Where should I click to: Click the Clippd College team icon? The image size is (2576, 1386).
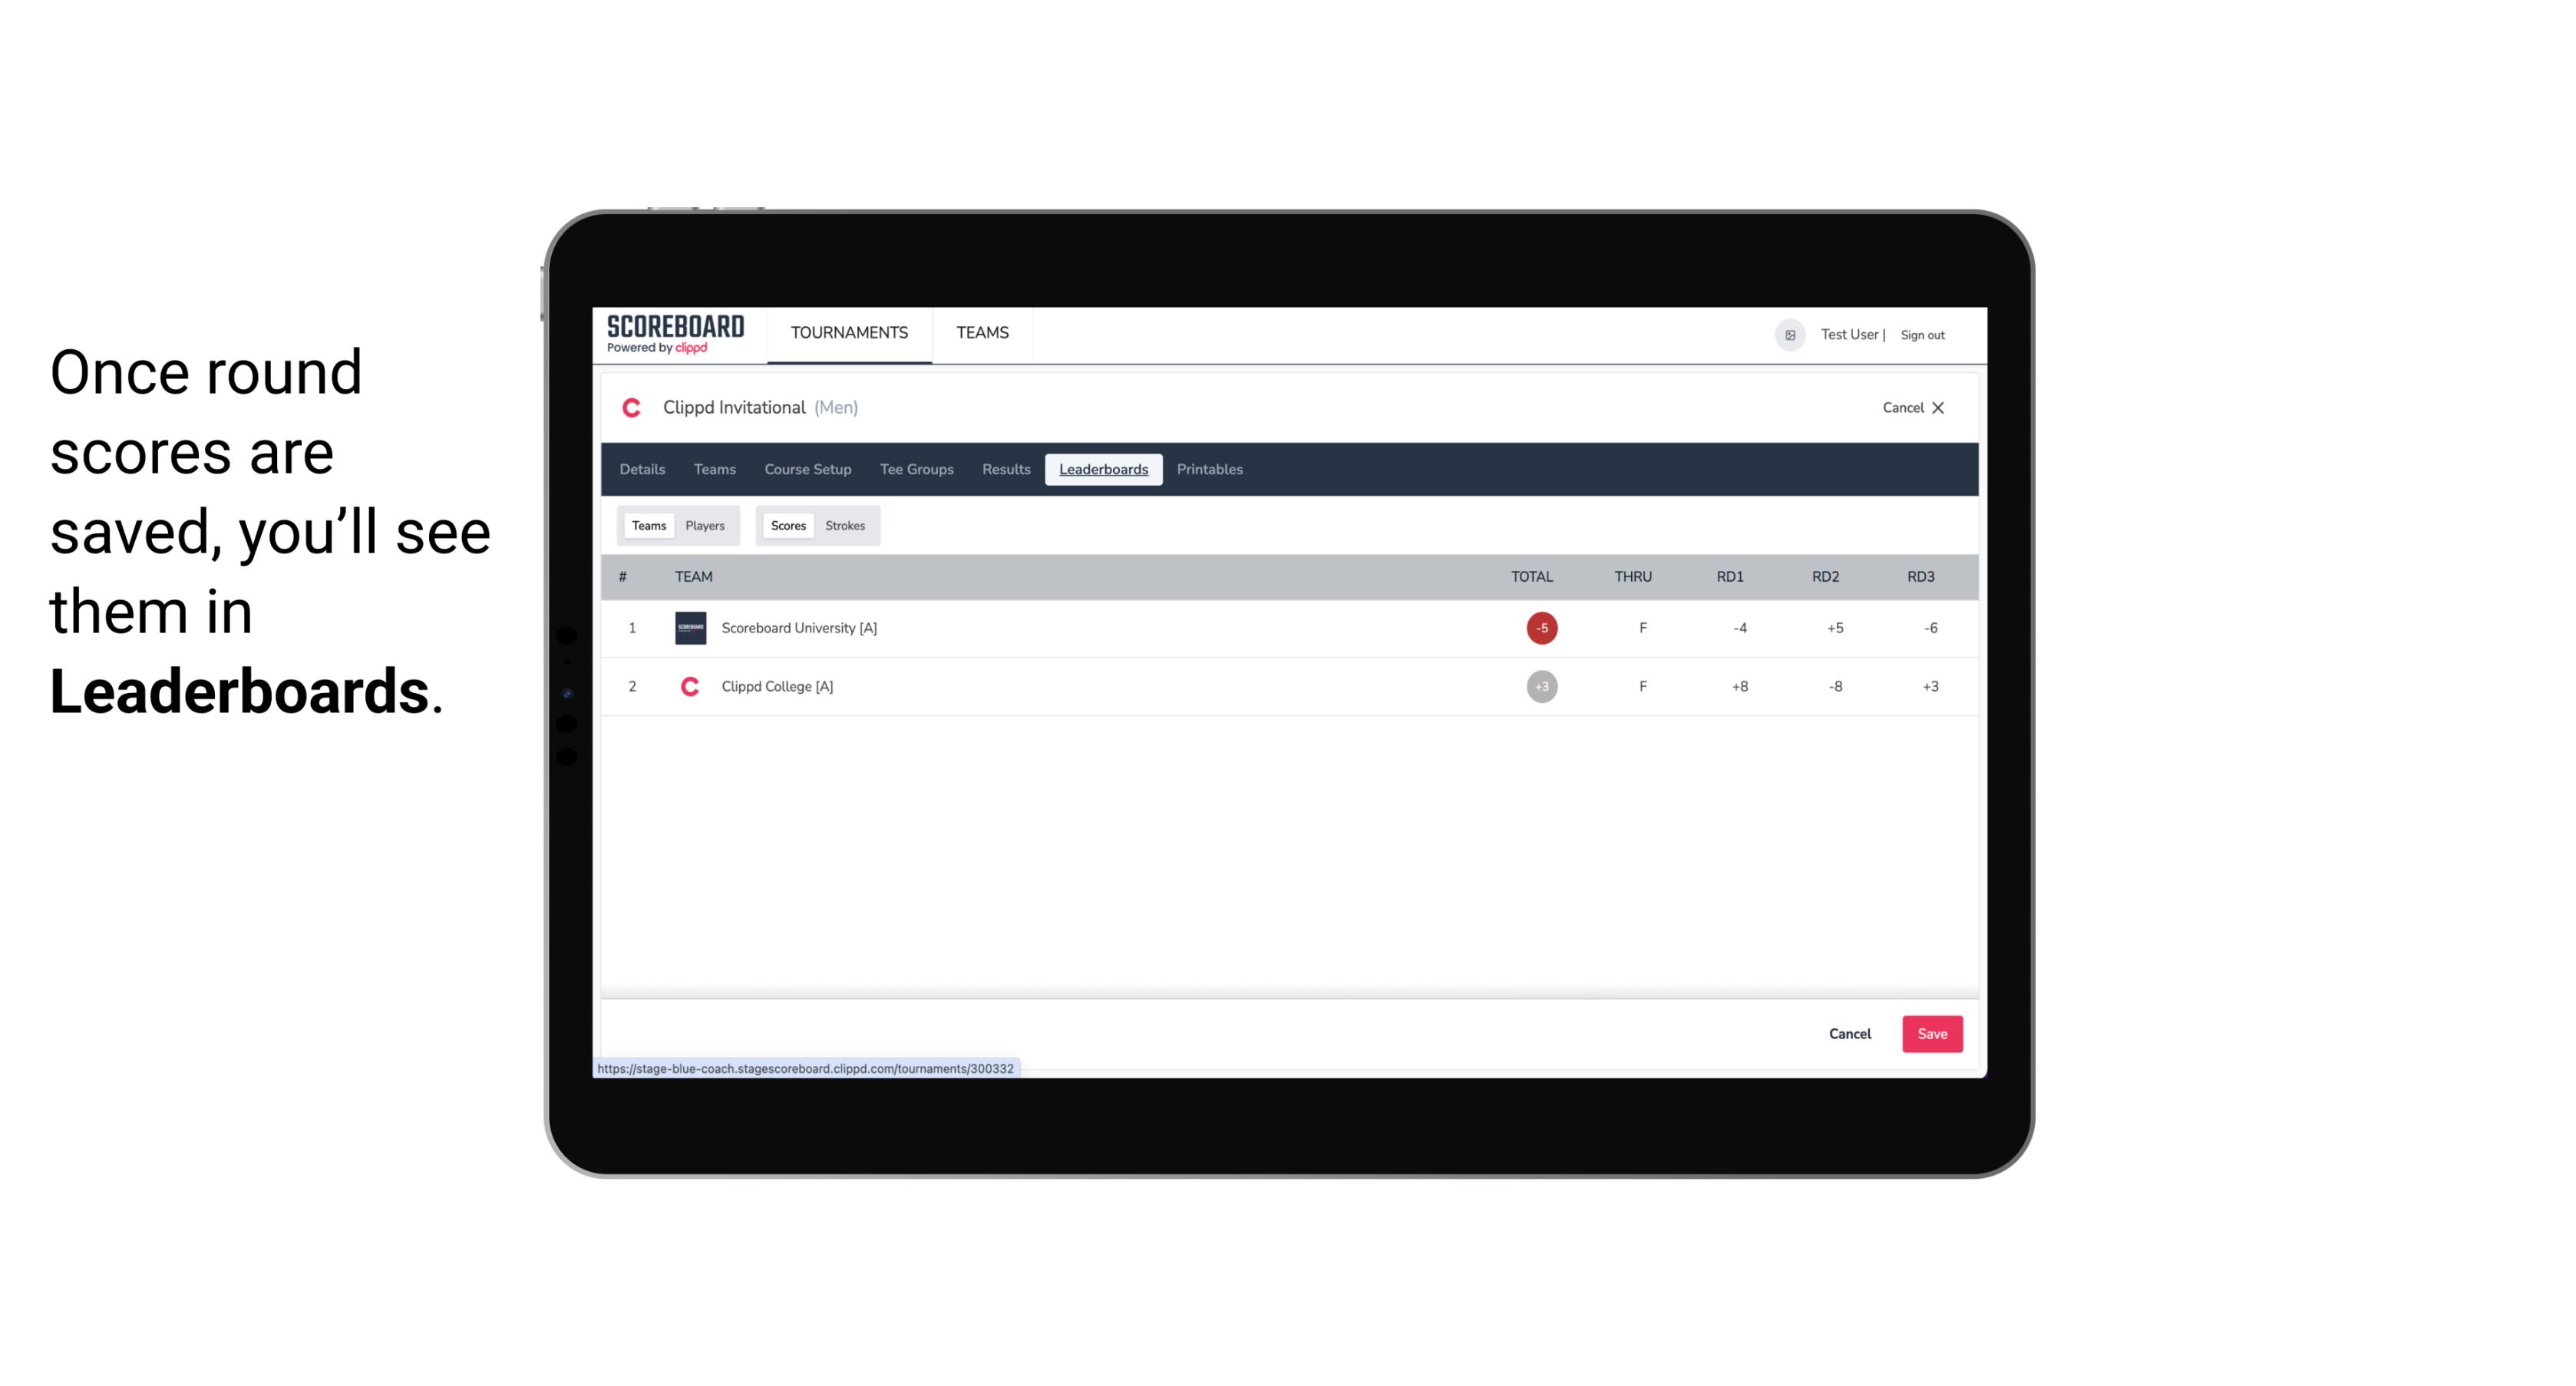coord(688,686)
